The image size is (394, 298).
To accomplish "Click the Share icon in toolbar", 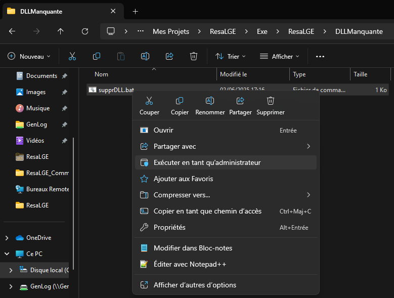I will (x=169, y=56).
